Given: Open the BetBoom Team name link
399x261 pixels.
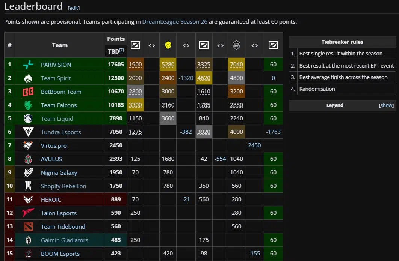Looking at the screenshot, I should 61,91.
